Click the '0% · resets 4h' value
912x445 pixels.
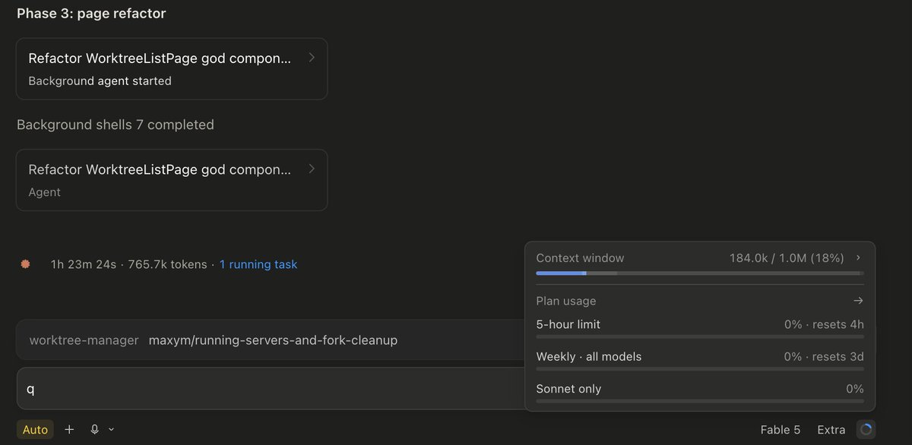click(824, 324)
